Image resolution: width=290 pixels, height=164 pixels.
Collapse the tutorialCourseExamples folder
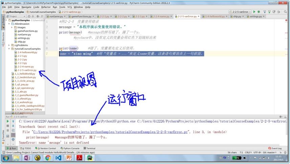pyautogui.click(x=9, y=49)
